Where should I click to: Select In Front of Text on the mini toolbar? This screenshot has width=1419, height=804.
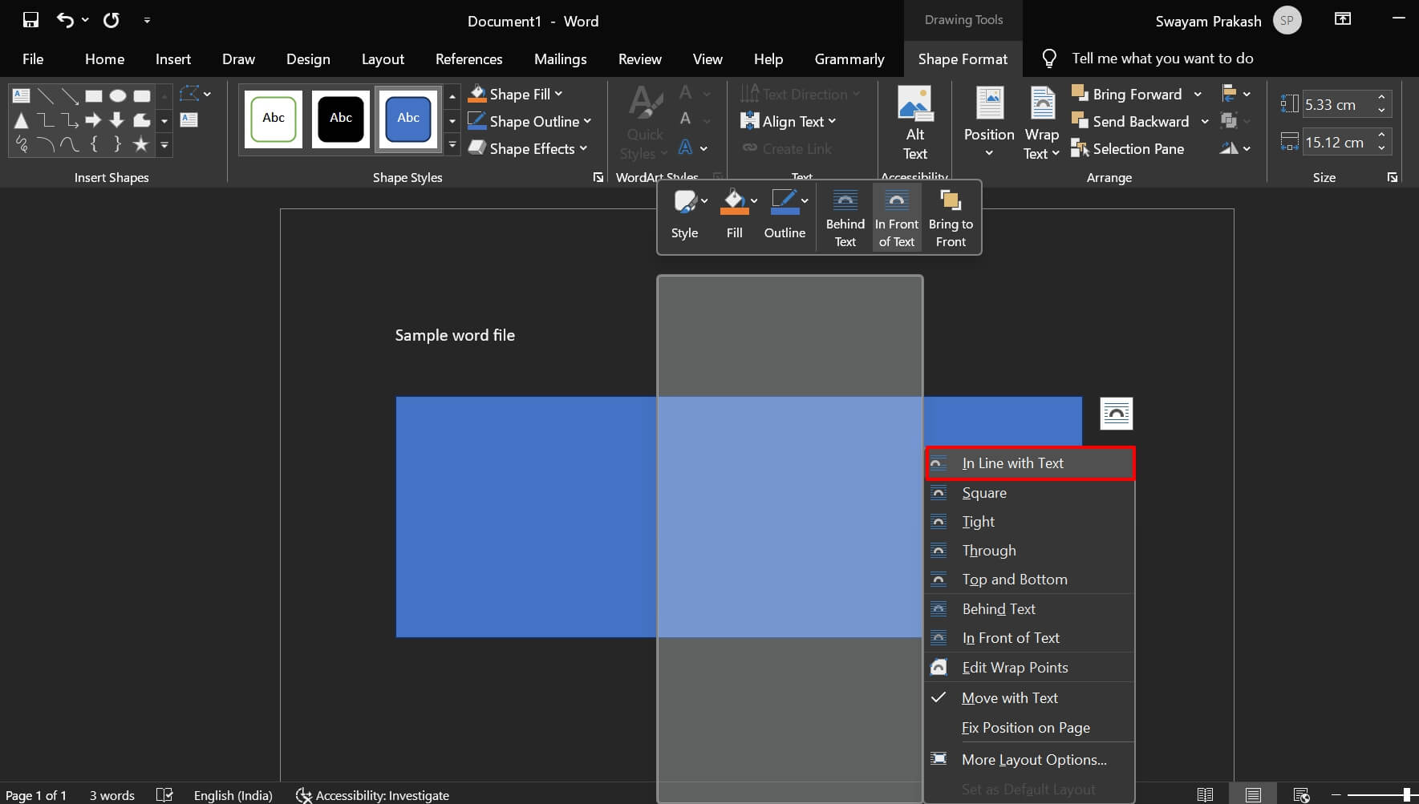pyautogui.click(x=896, y=216)
